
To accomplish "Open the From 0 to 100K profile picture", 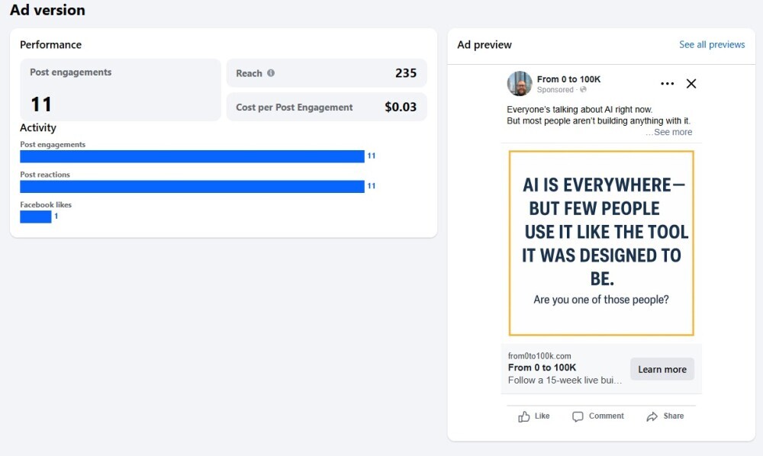I will (520, 85).
